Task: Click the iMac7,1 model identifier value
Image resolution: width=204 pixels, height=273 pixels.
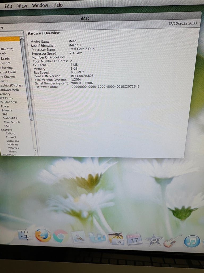Action: [x=75, y=45]
